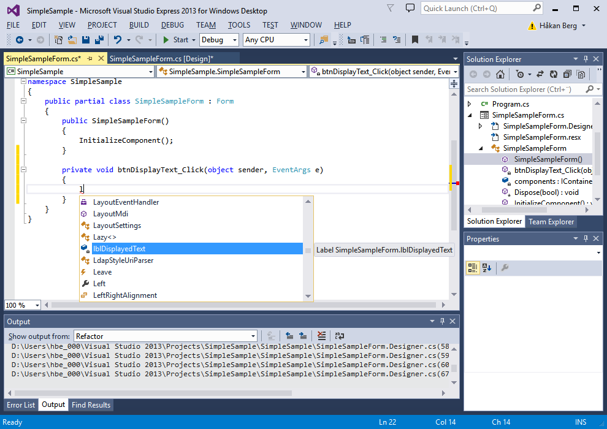Collapse all items in Solution Explorer
The width and height of the screenshot is (607, 429).
(567, 74)
